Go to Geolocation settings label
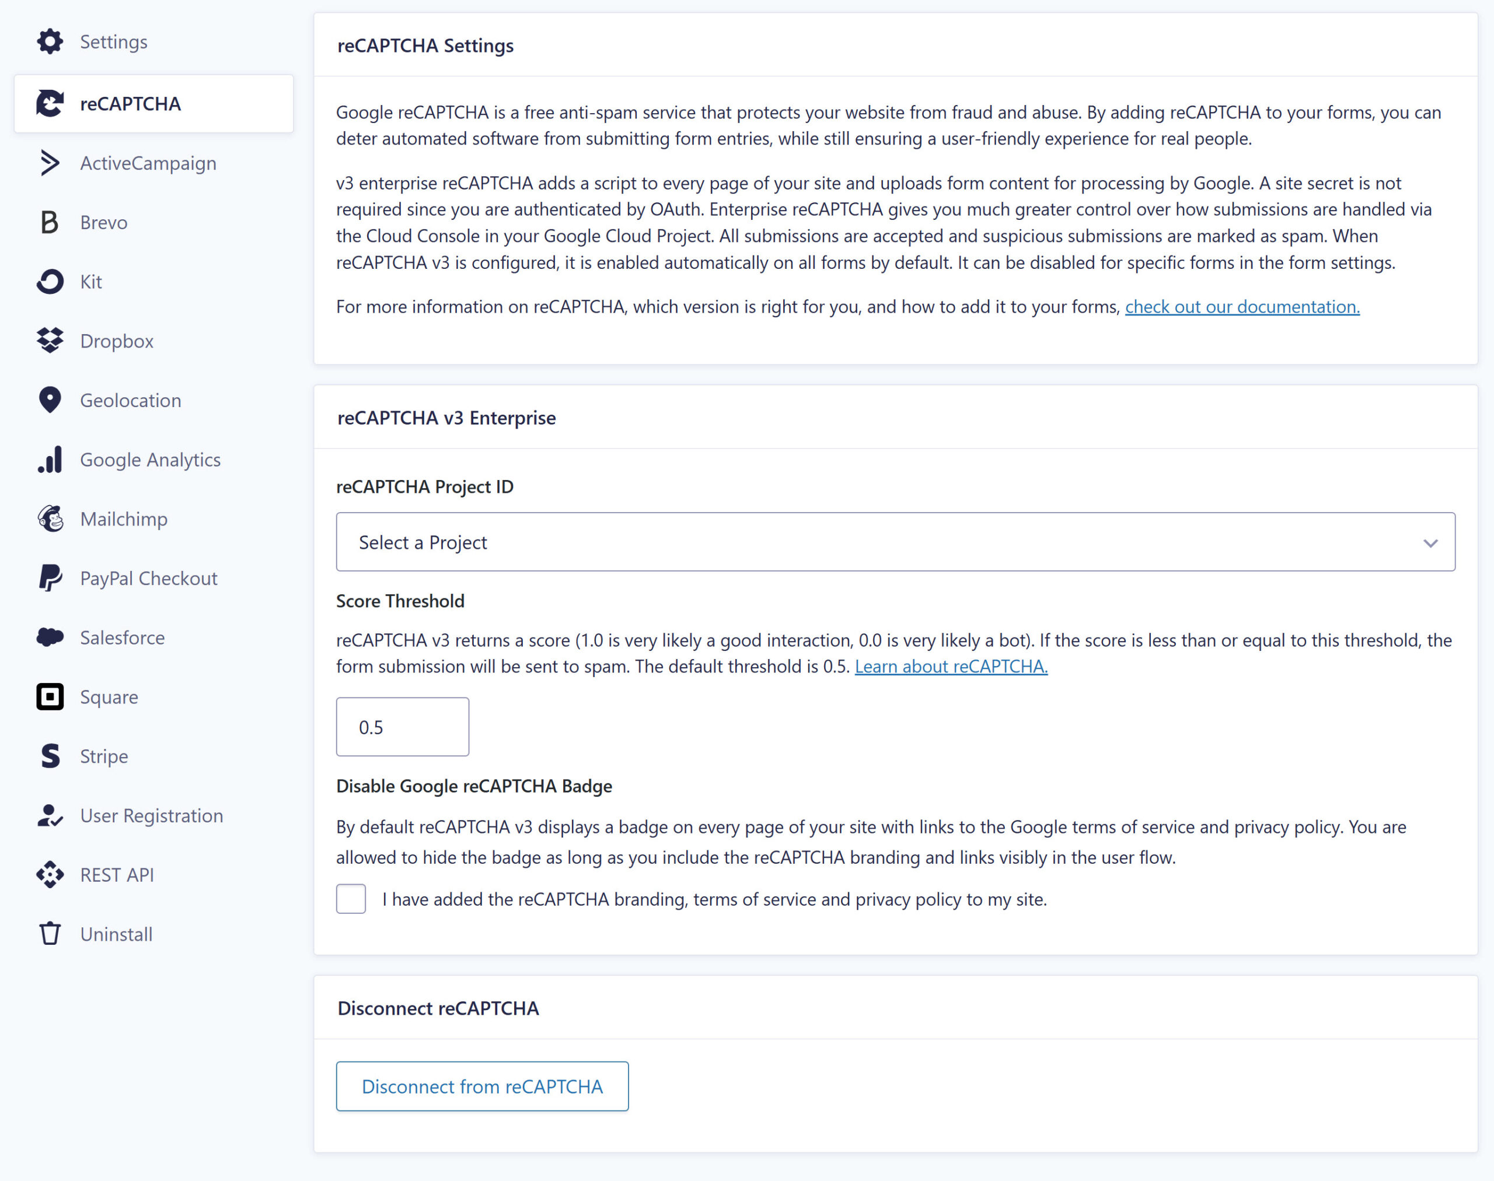This screenshot has height=1181, width=1494. pos(131,400)
